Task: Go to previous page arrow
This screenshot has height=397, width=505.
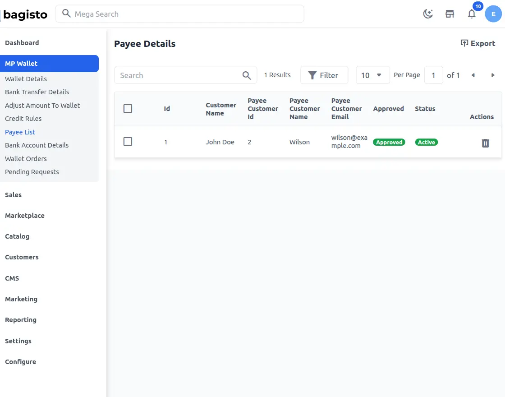Action: [473, 75]
